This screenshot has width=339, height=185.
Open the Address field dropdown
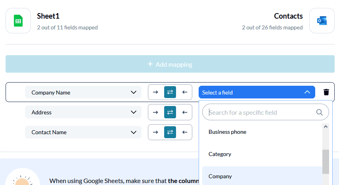coord(83,112)
